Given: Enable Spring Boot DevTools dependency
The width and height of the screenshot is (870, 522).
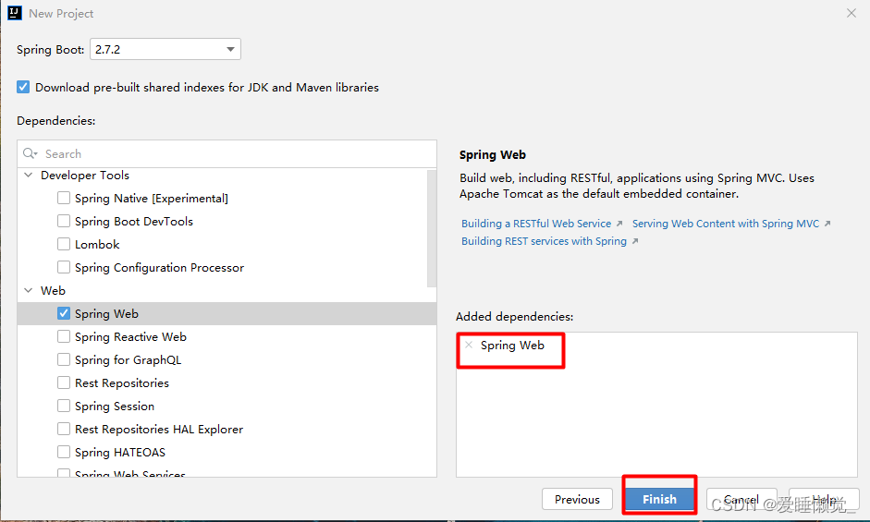Looking at the screenshot, I should coord(64,222).
